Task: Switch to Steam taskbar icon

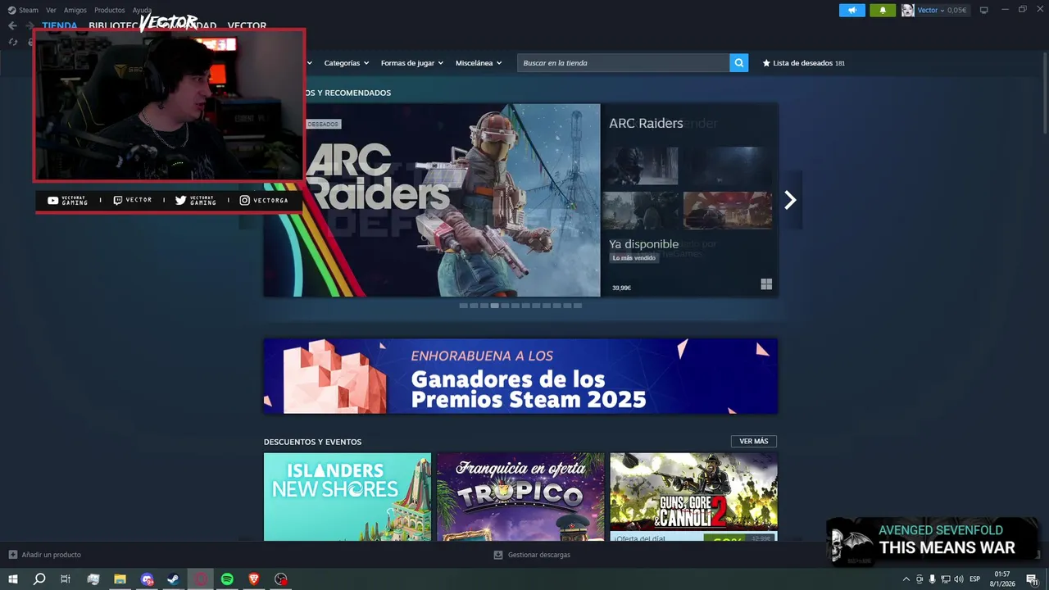Action: (174, 579)
